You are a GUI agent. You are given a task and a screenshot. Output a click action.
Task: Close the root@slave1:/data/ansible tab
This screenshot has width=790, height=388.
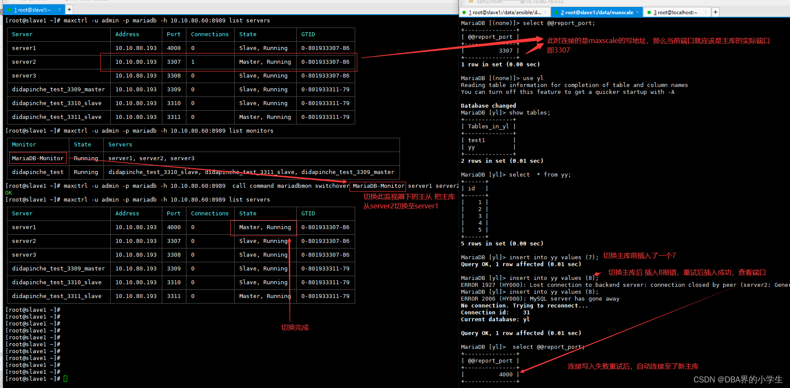click(x=545, y=12)
